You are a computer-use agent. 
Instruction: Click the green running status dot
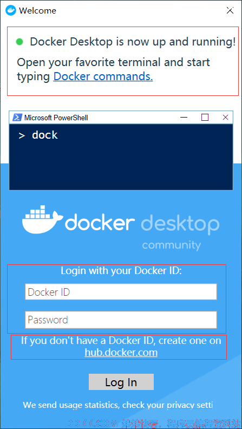pos(19,42)
